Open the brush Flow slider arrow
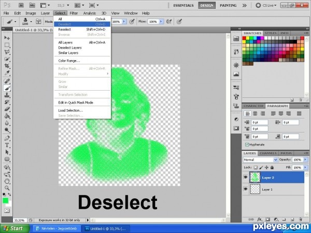Screen dimensions: 311x233 pyautogui.click(x=161, y=21)
